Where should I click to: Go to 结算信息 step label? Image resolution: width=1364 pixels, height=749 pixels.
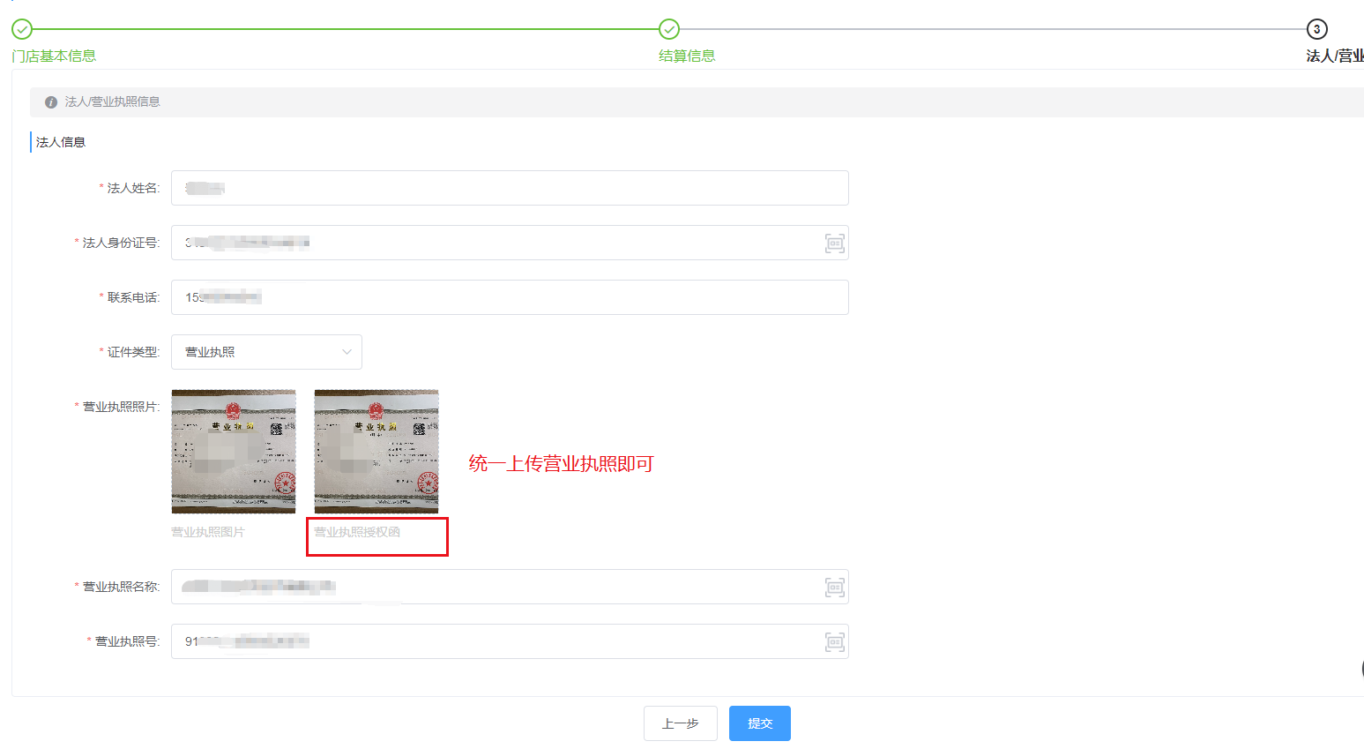[687, 56]
